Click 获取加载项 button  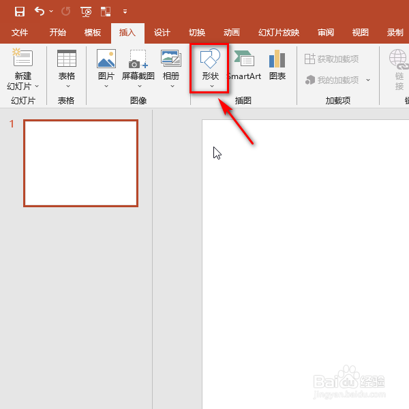point(331,59)
